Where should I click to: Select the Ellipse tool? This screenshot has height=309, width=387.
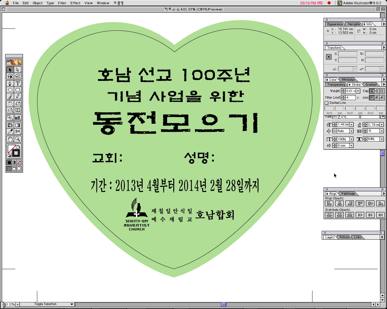coord(10,90)
